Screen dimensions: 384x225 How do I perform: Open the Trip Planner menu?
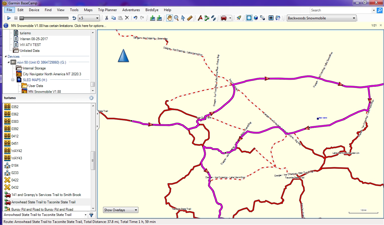[107, 10]
